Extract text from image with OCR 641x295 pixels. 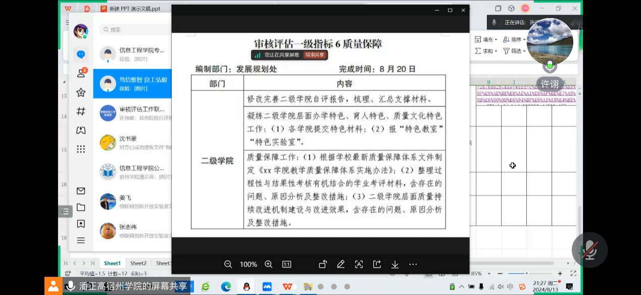(359, 264)
